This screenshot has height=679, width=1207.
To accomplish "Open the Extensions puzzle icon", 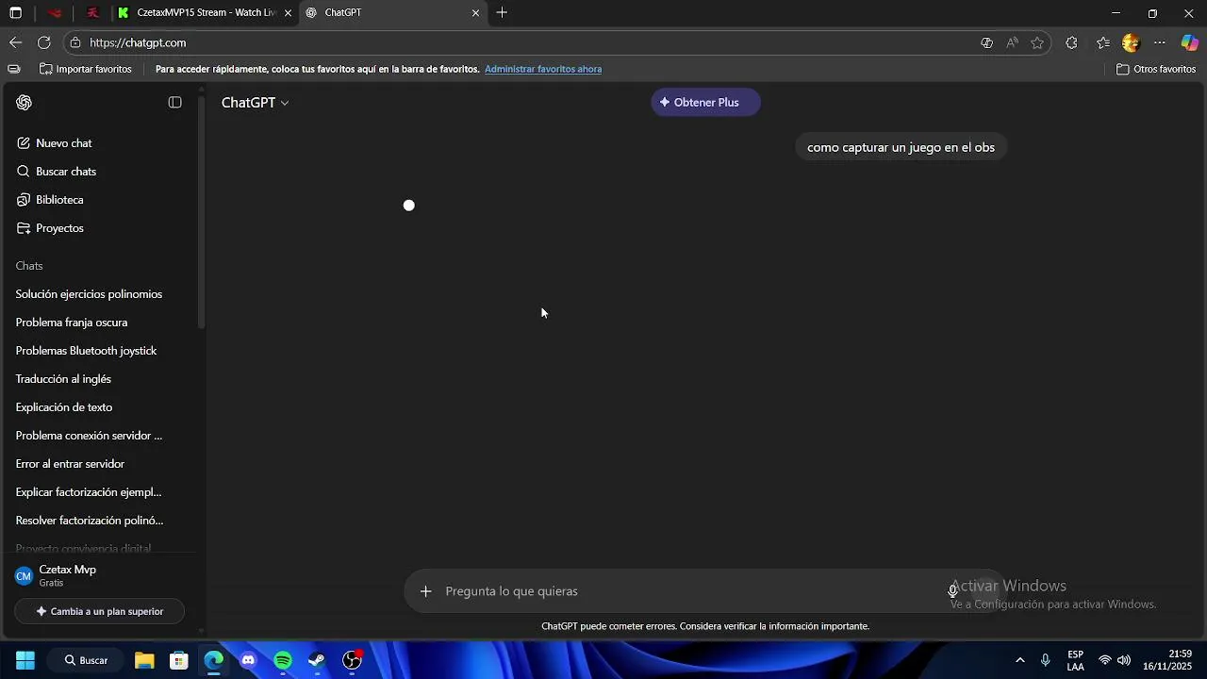I will click(x=1071, y=42).
